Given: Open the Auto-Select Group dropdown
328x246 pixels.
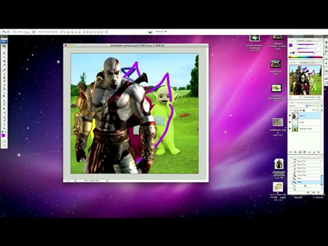Looking at the screenshot, I should pyautogui.click(x=29, y=32).
